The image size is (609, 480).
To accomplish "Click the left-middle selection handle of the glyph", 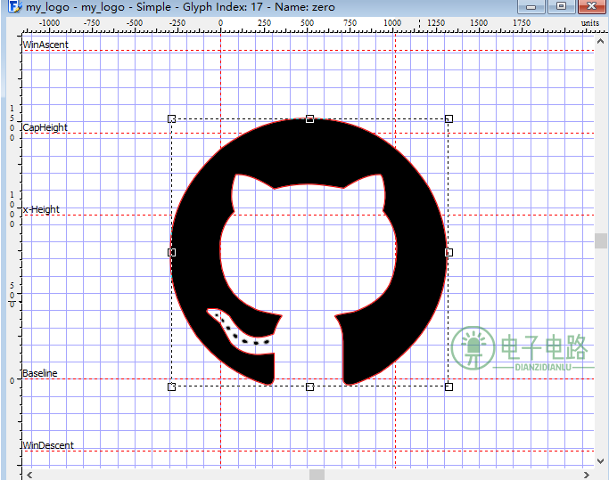I will 172,253.
